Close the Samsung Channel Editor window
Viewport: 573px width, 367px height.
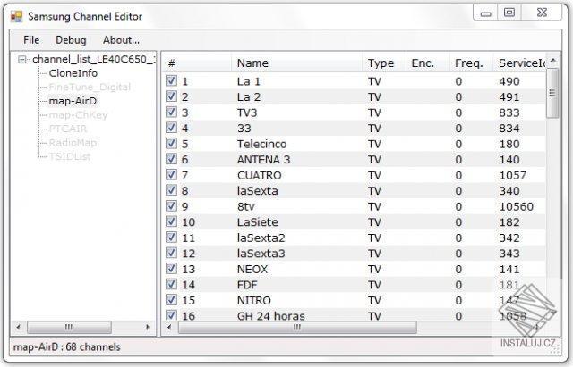(x=542, y=13)
